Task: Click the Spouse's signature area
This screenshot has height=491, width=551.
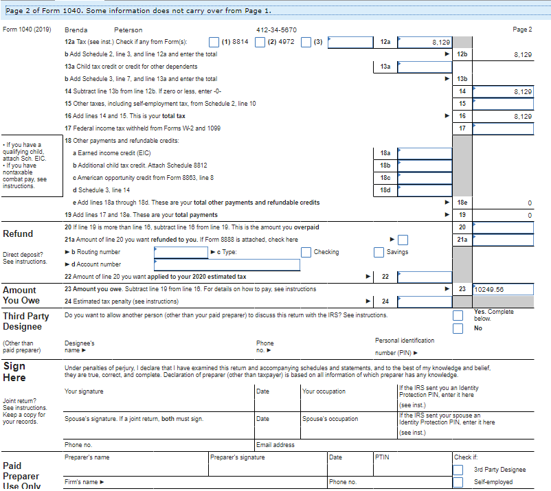Action: click(x=159, y=426)
